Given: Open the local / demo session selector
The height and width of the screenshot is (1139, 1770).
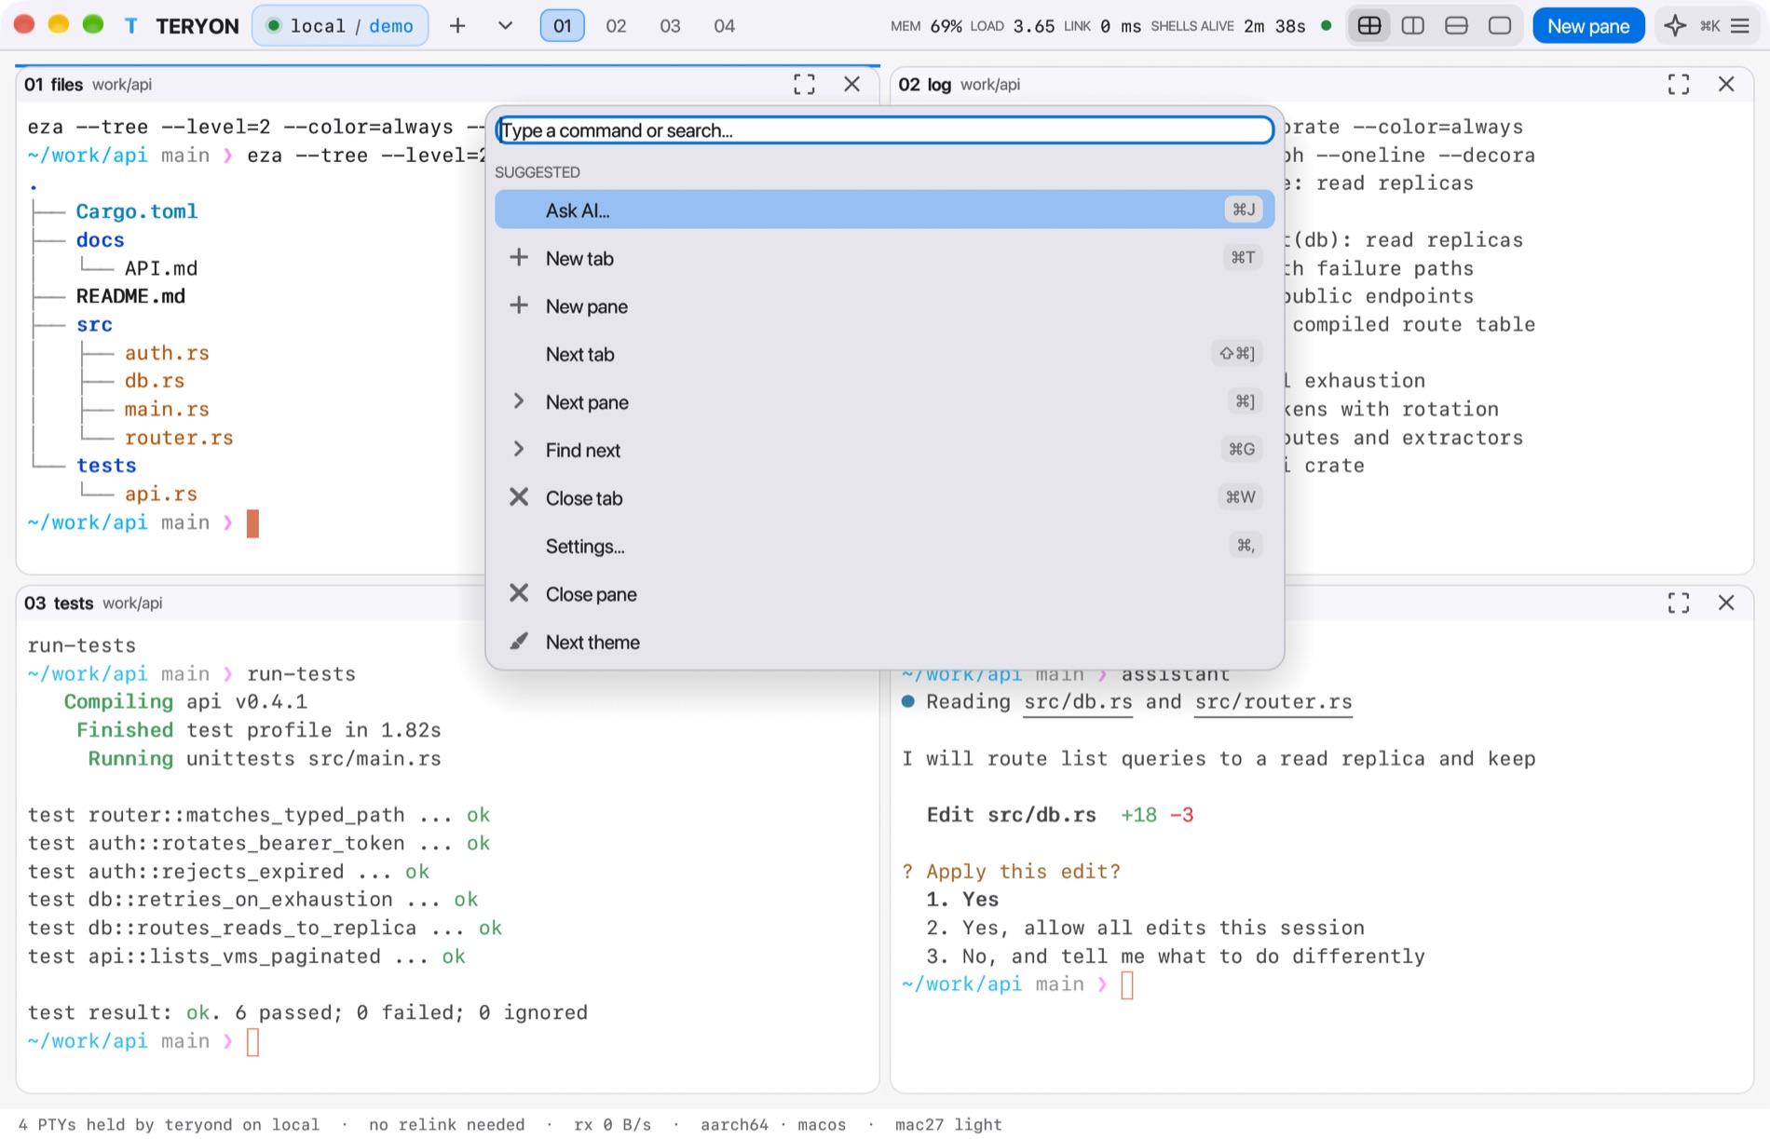Looking at the screenshot, I should [x=340, y=26].
